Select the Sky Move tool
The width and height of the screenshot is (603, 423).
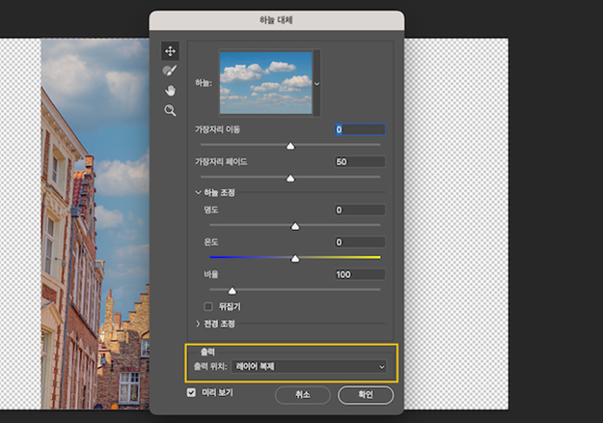point(170,51)
